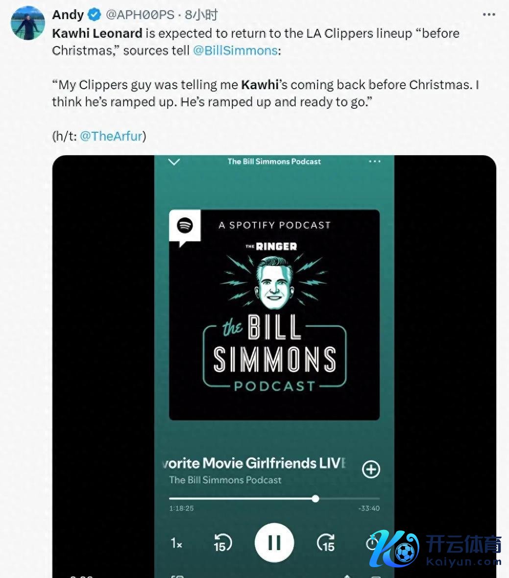Open The Bill Simmons Podcast show name under the title

(225, 480)
